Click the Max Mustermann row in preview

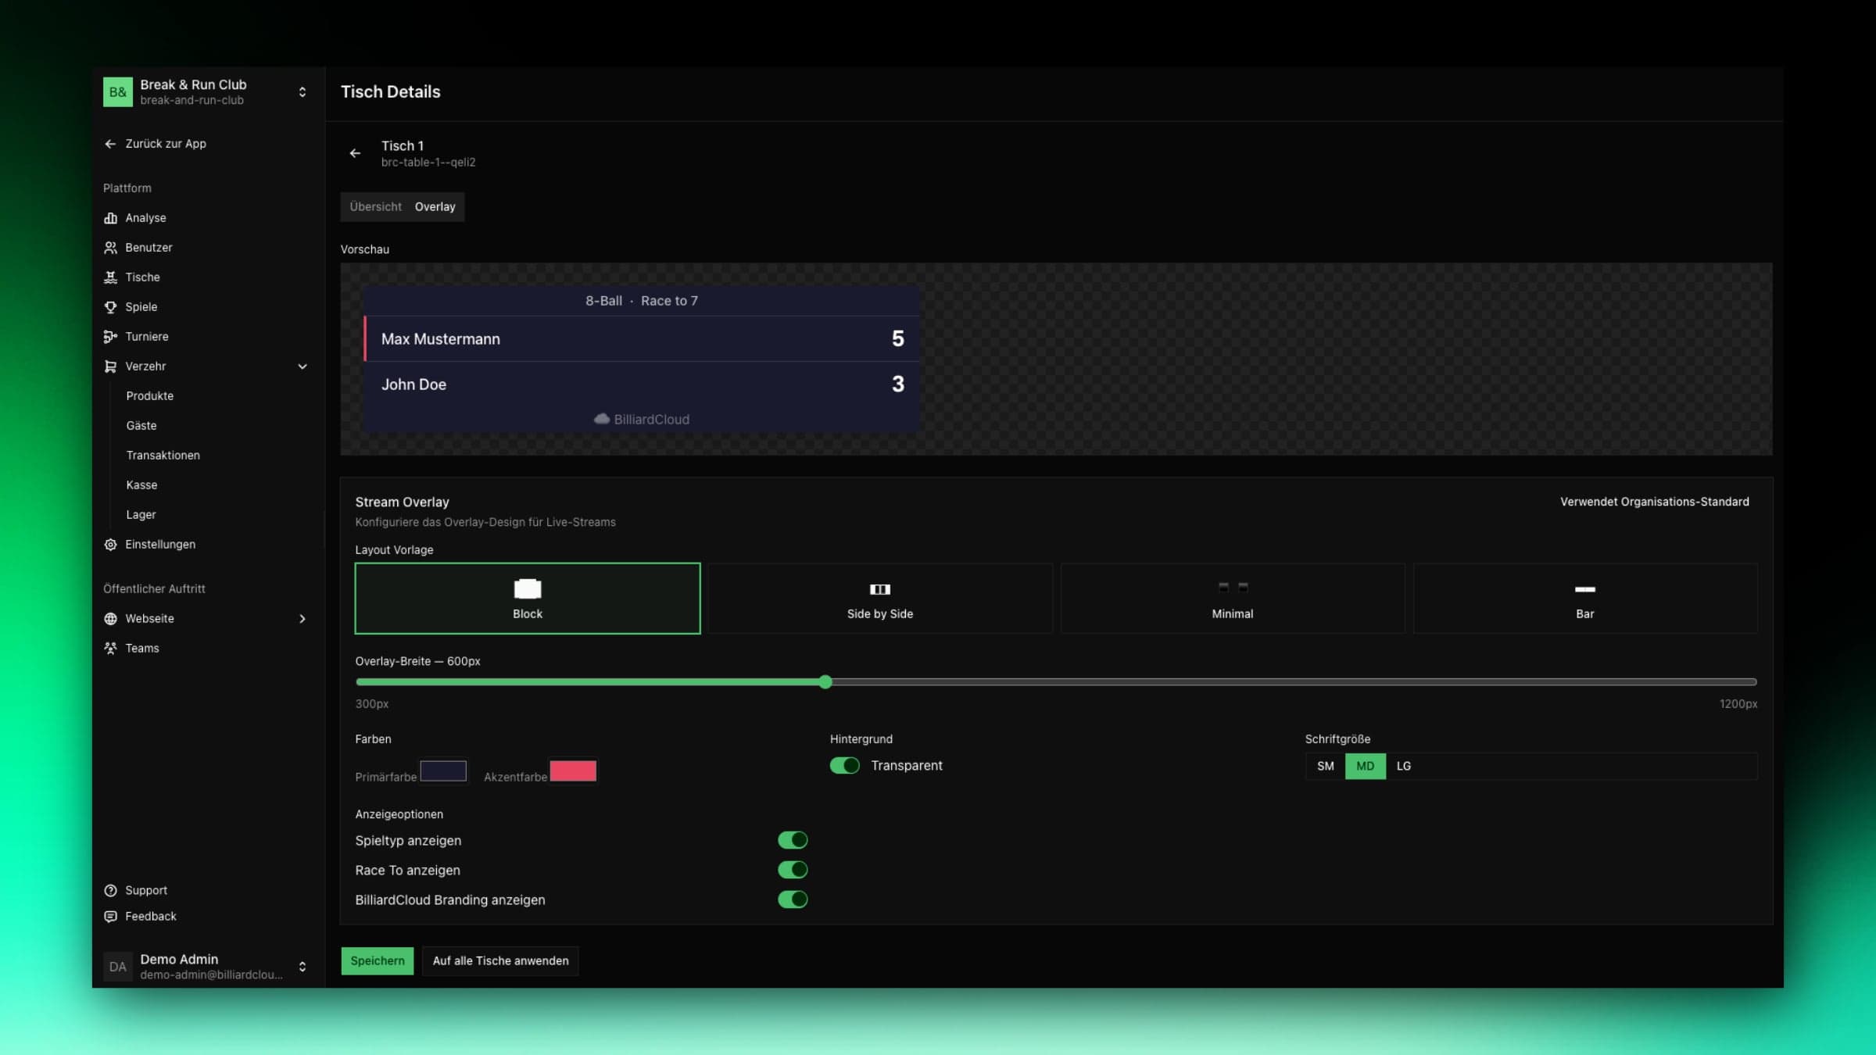click(642, 339)
